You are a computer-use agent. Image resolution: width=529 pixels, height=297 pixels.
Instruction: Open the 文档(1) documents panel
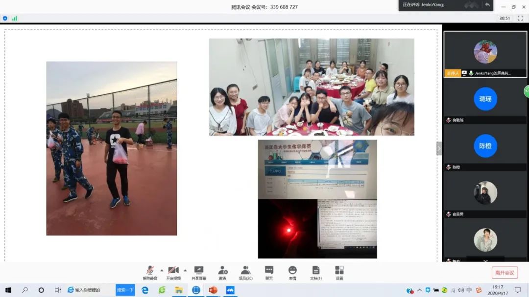click(316, 272)
